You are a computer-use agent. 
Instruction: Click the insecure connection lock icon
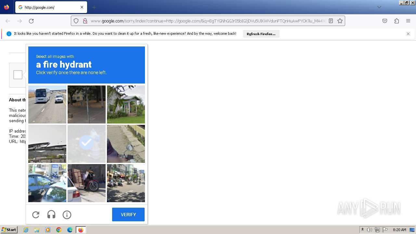tap(85, 21)
